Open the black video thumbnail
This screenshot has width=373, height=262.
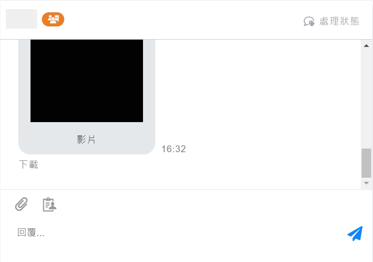pos(87,81)
